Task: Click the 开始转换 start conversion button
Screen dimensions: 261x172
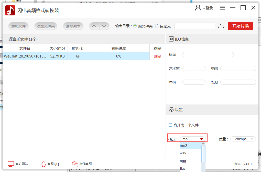Action: pyautogui.click(x=240, y=26)
